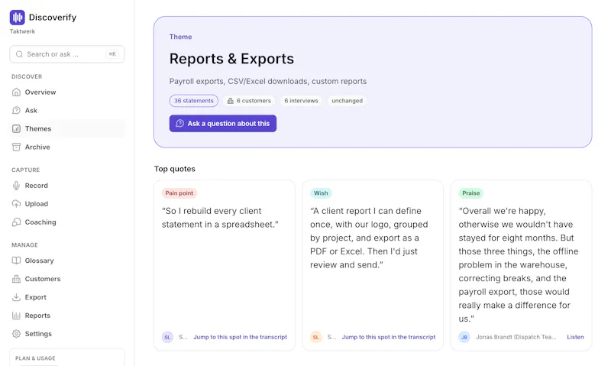
Task: Click the Reports bar chart icon
Action: click(x=16, y=316)
